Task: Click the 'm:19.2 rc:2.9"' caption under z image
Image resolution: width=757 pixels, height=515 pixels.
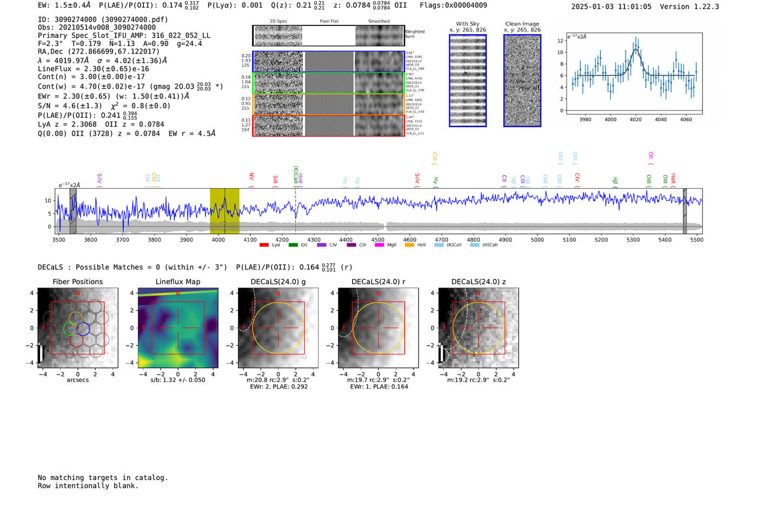Action: (478, 380)
